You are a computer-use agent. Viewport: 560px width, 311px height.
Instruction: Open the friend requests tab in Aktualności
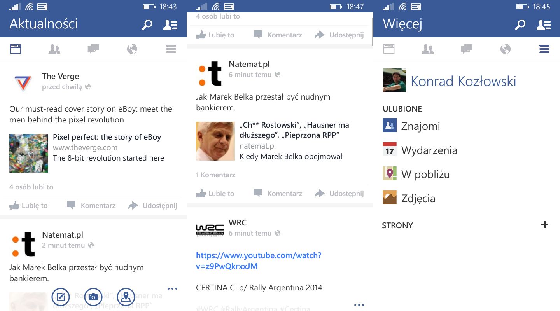(54, 49)
